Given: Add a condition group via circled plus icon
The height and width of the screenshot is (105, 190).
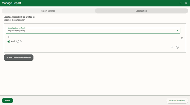Looking at the screenshot, I should click(x=177, y=47).
